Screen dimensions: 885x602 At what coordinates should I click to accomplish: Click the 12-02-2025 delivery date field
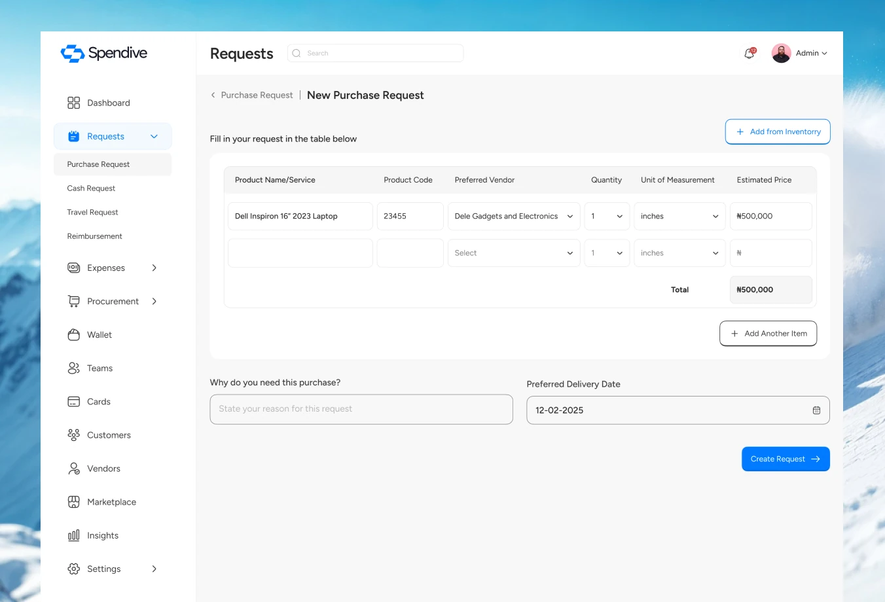pos(678,410)
